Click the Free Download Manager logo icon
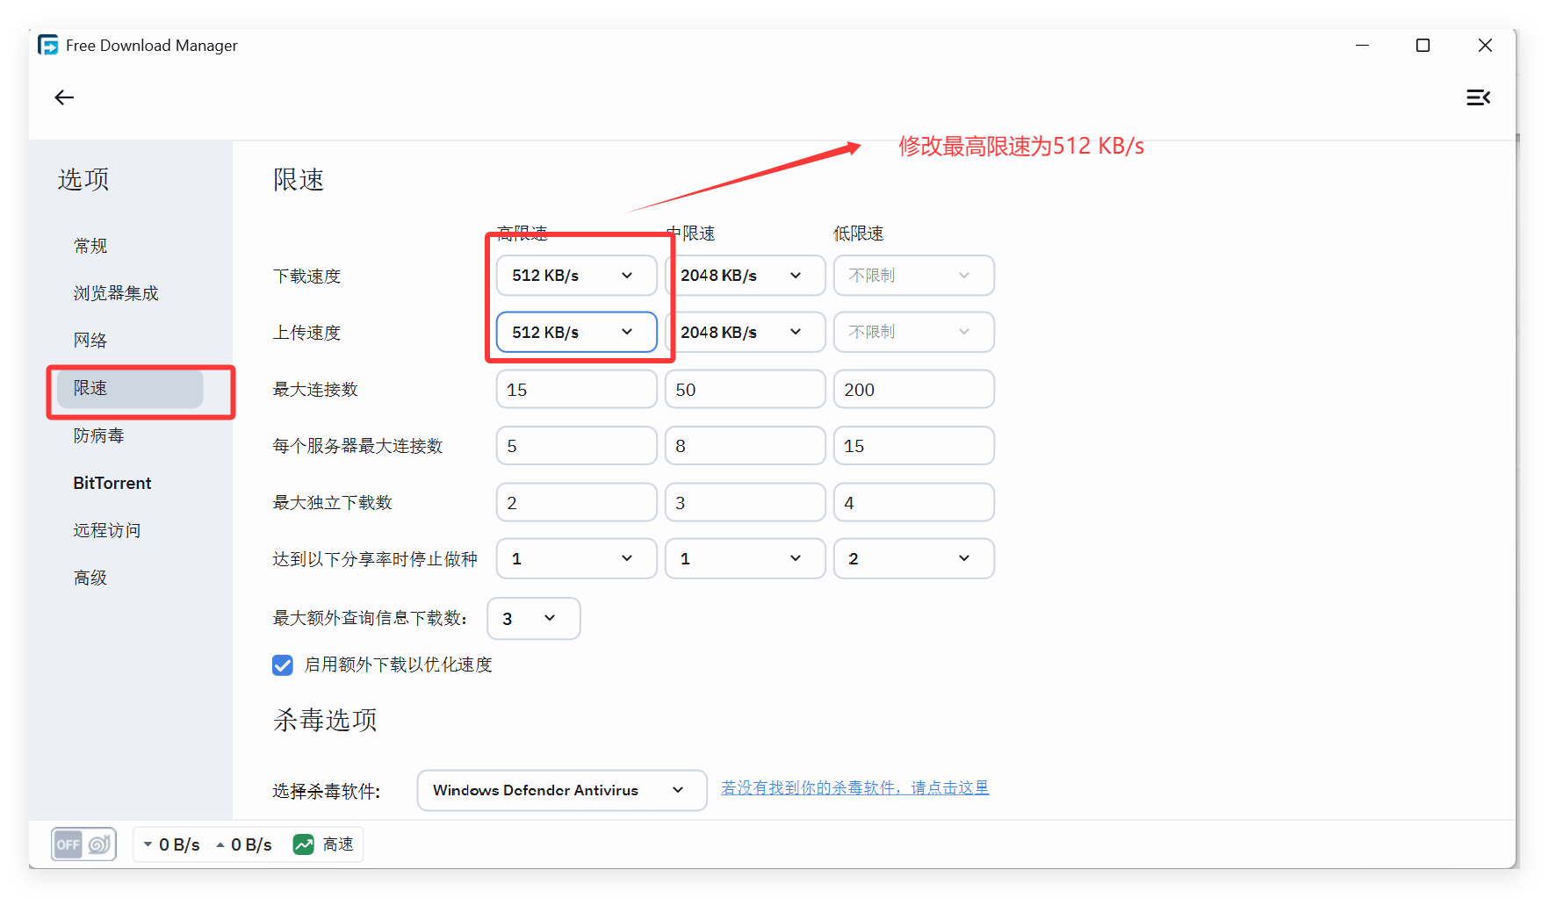 pos(48,45)
